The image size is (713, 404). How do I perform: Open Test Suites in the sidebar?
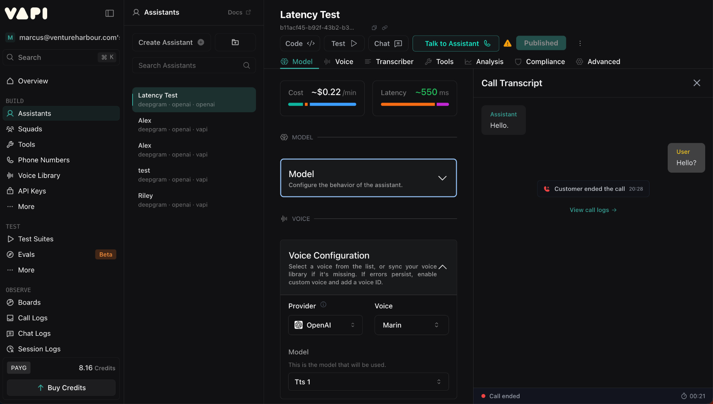pyautogui.click(x=61, y=239)
